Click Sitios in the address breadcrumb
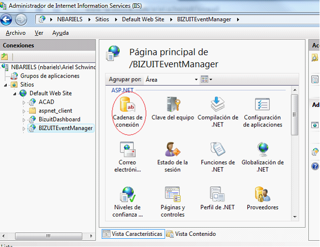 [102, 19]
